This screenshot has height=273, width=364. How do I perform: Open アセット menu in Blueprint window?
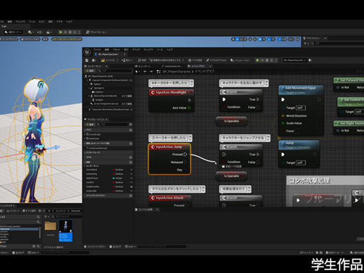click(x=116, y=50)
